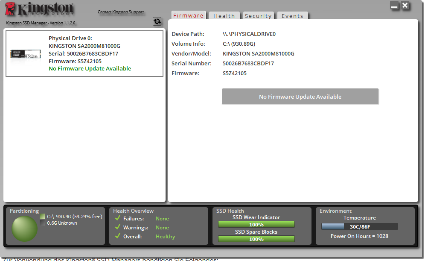Select the Physical Drive 0 panel
Screen dimensions: 425x261
tap(84, 53)
